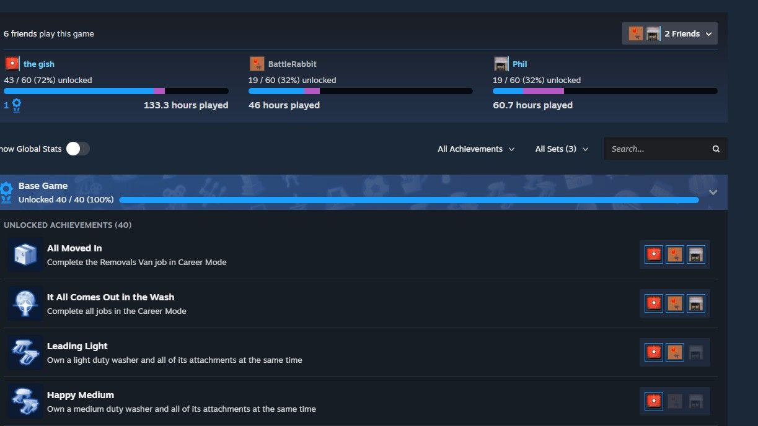Open Phil's profile name link
This screenshot has height=426, width=758.
520,64
